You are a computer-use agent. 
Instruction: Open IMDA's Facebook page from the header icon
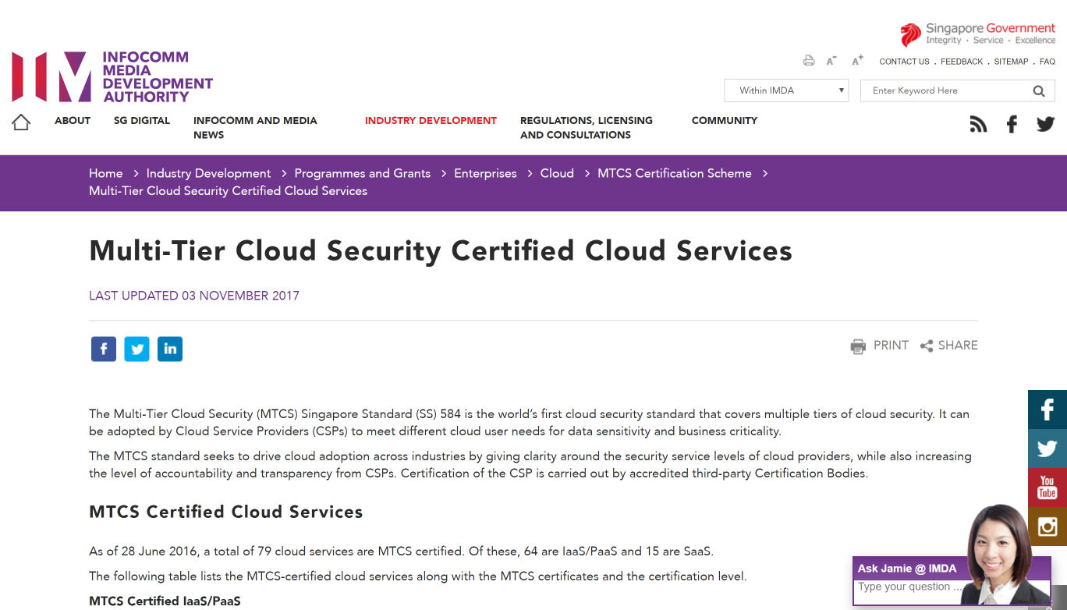point(1012,123)
